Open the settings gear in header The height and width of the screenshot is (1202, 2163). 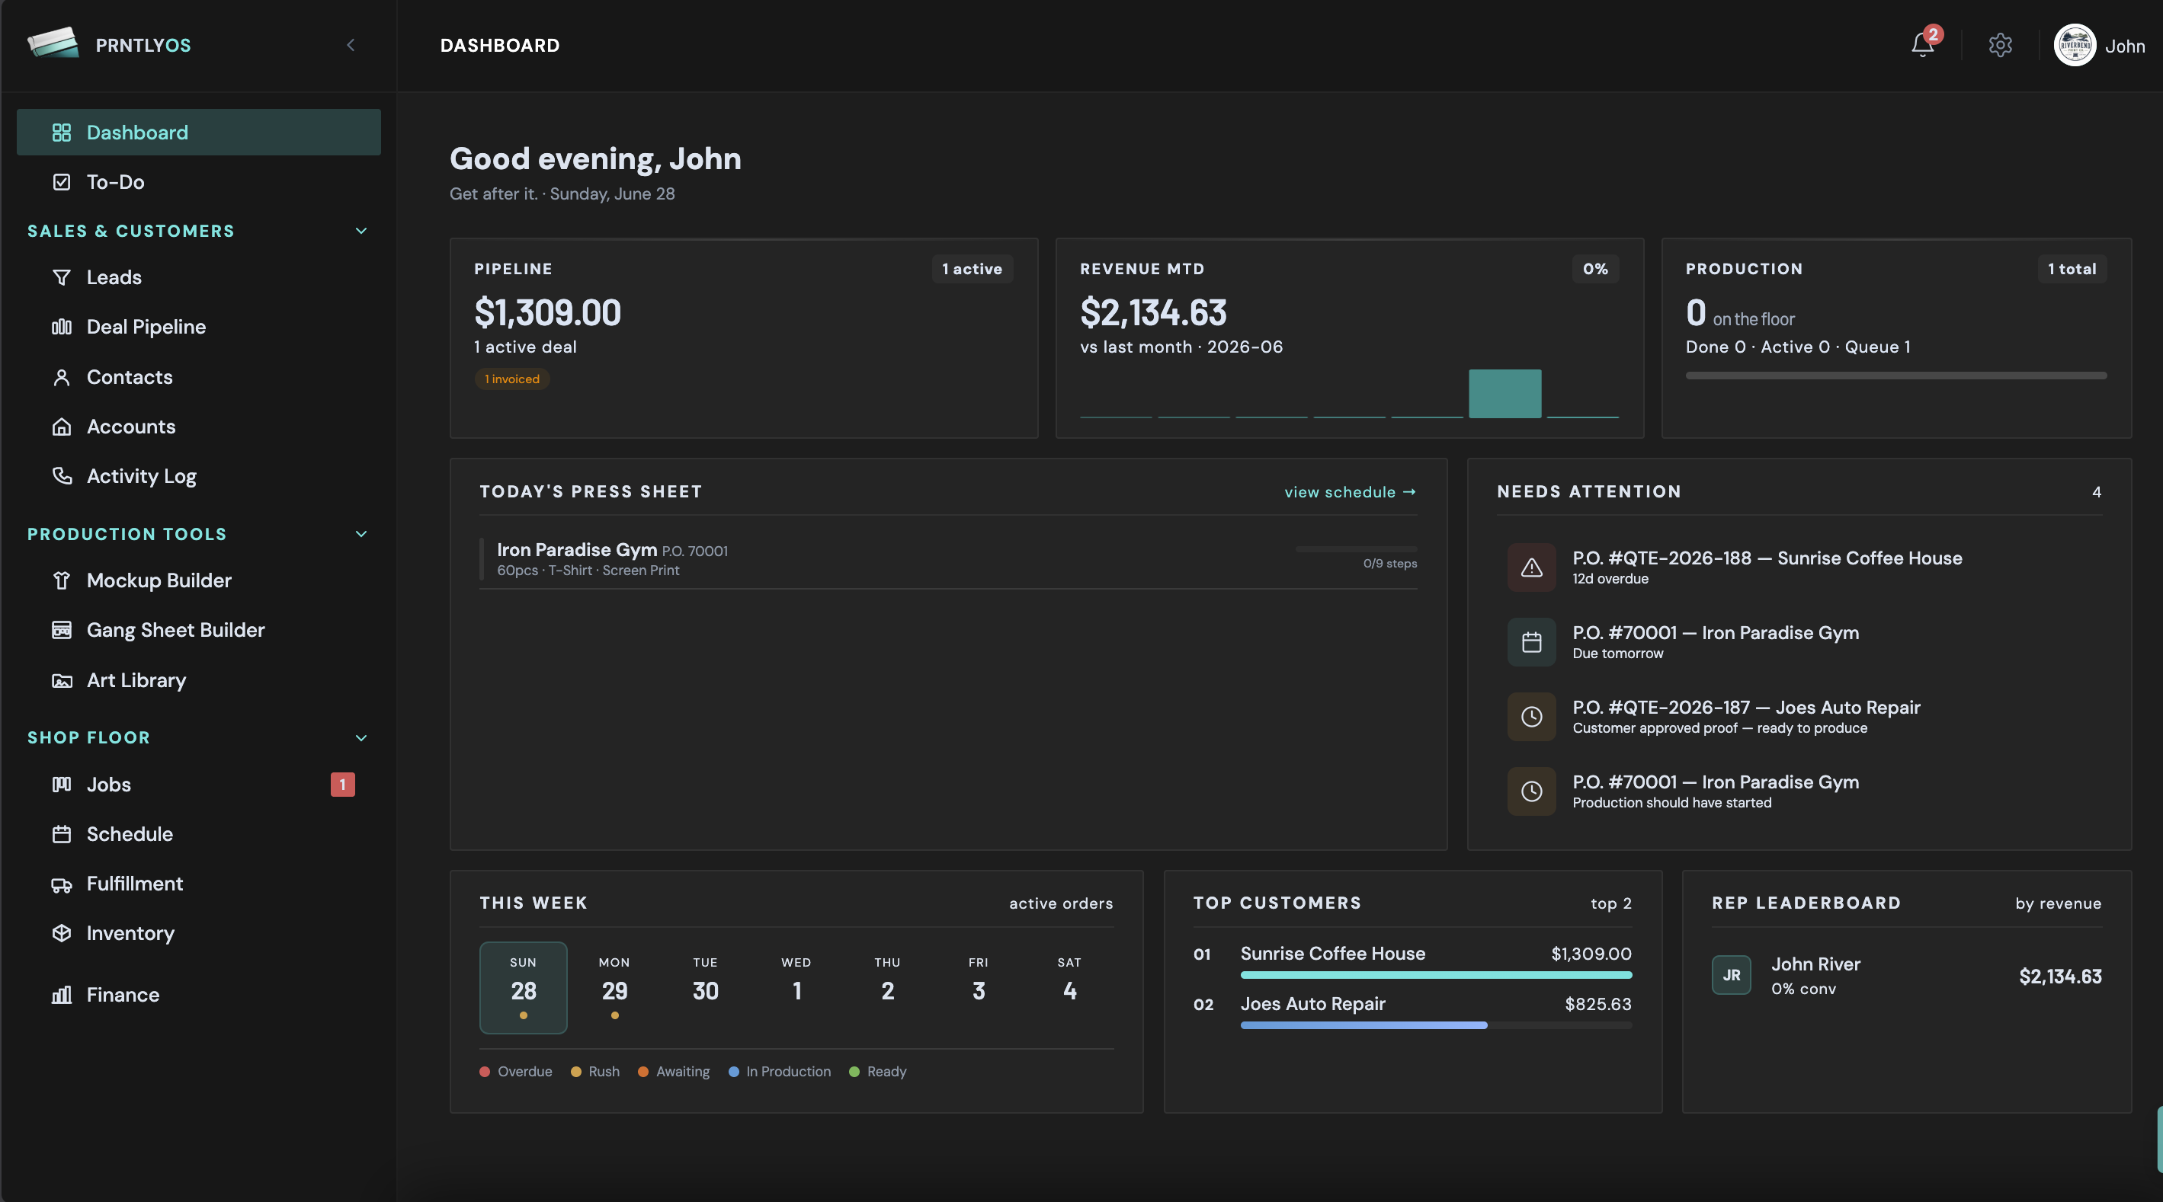click(x=2000, y=46)
